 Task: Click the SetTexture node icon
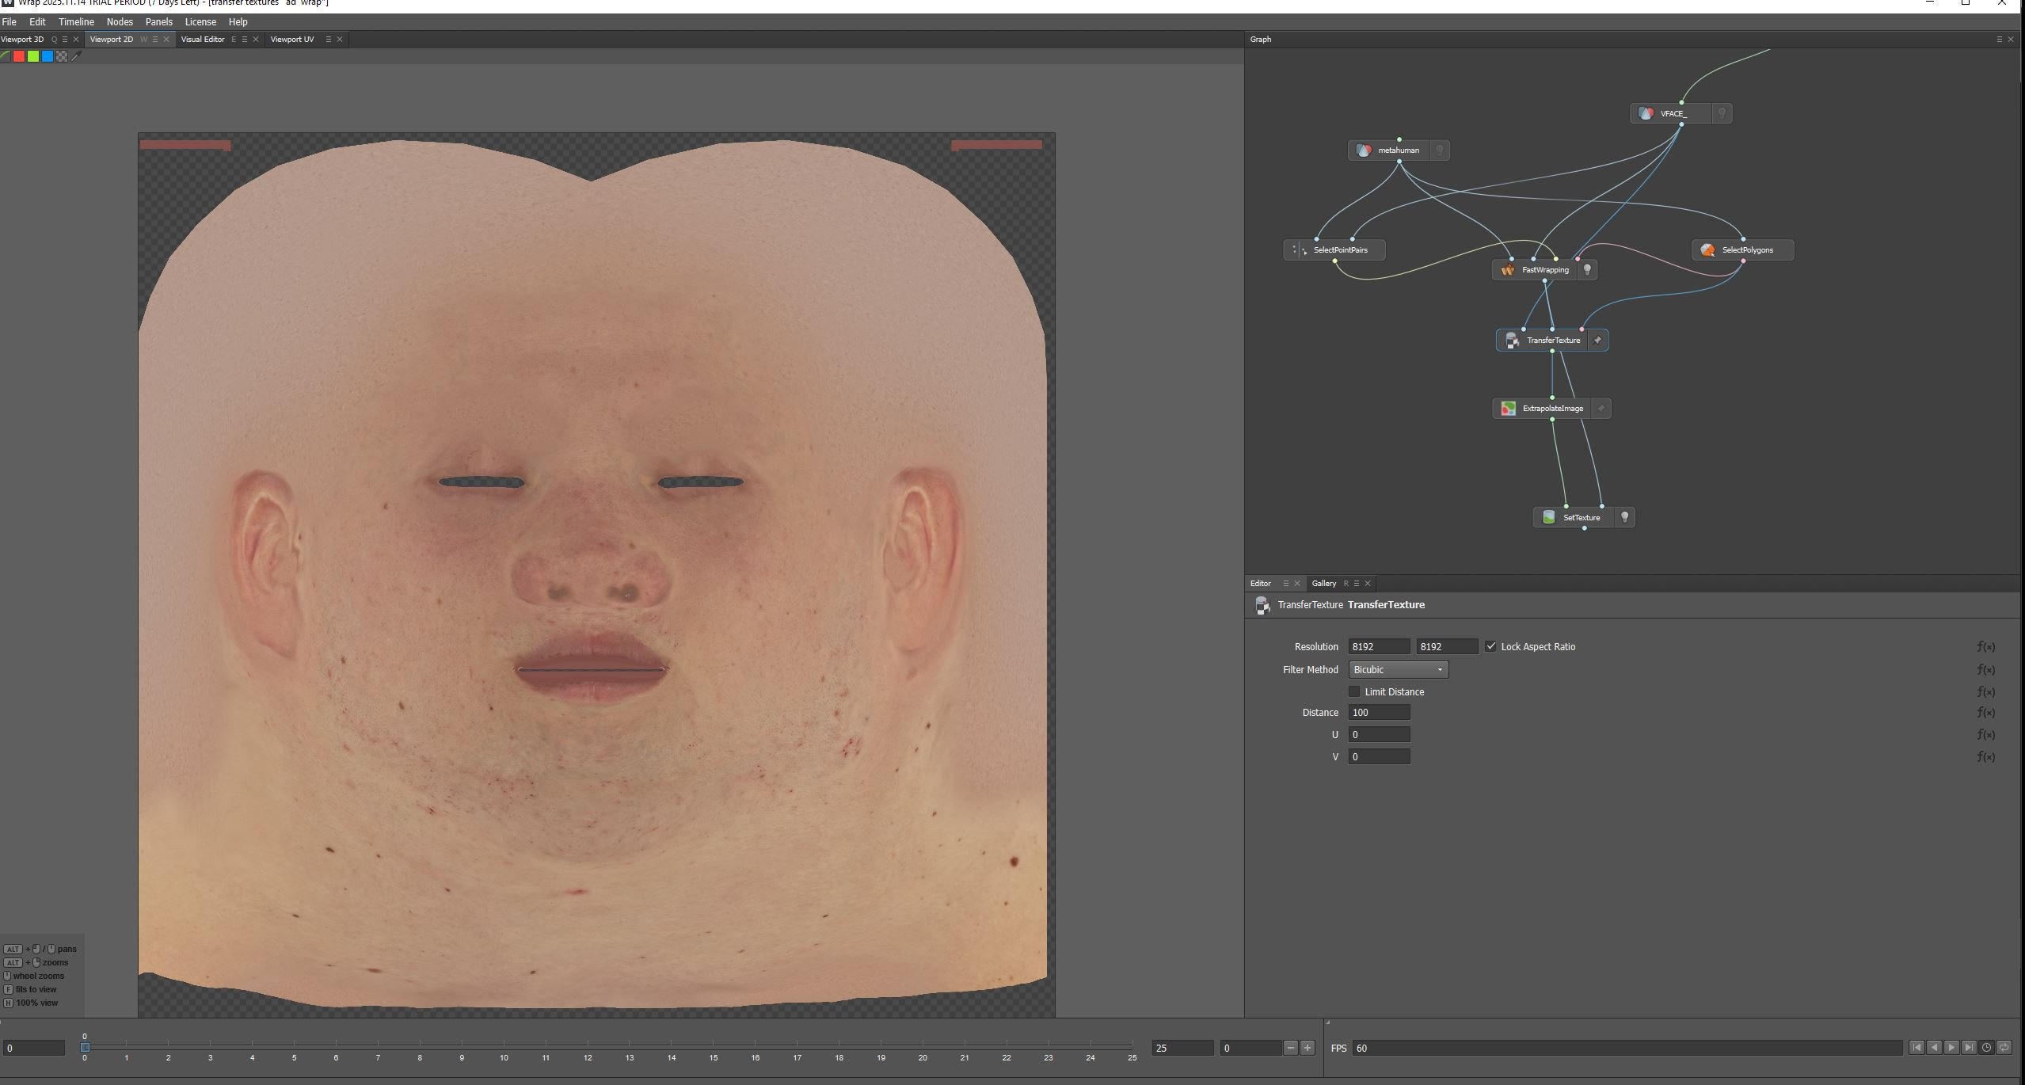(x=1549, y=516)
